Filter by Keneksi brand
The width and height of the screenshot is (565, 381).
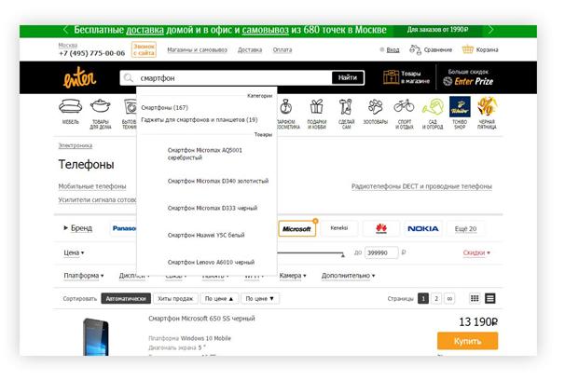339,228
